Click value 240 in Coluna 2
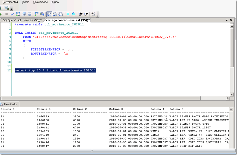This screenshot has height=155, width=237. click(76, 135)
